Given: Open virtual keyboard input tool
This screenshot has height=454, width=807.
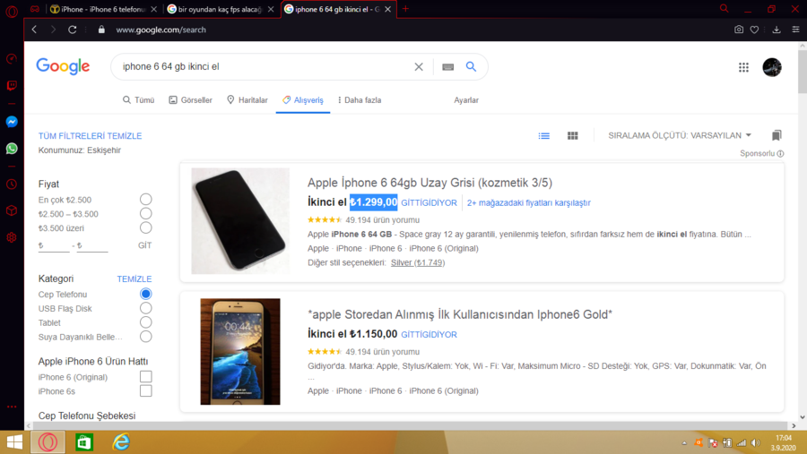Looking at the screenshot, I should (x=447, y=67).
